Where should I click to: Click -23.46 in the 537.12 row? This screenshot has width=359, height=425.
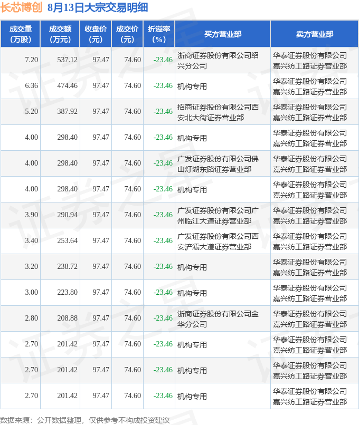pos(163,60)
